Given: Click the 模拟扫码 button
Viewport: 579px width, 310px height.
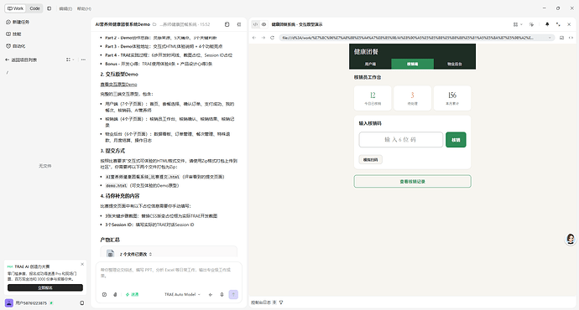Looking at the screenshot, I should click(370, 159).
